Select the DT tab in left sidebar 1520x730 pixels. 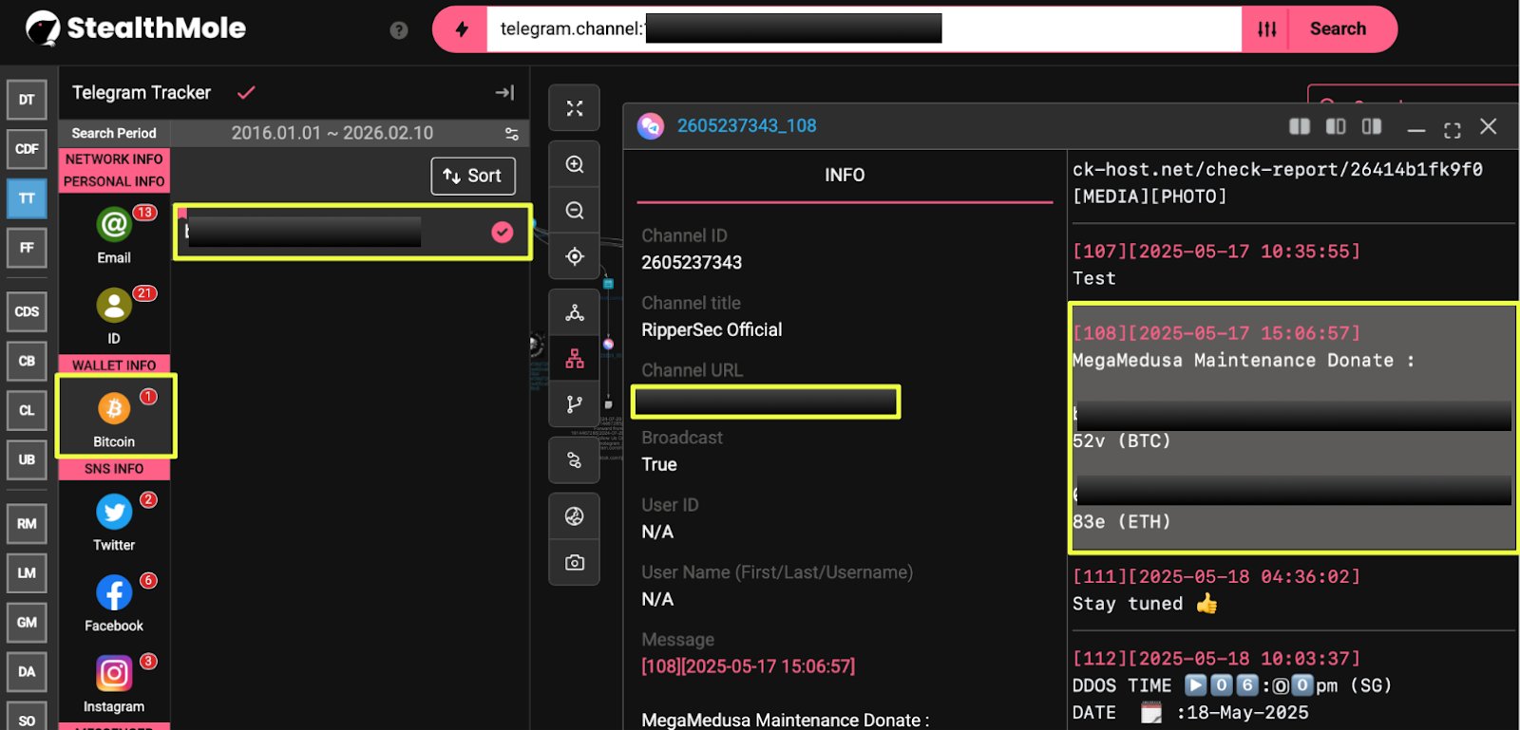(27, 100)
